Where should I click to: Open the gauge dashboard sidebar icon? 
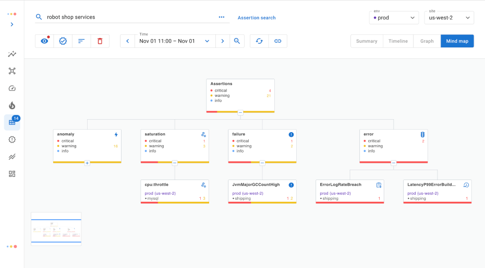[12, 88]
